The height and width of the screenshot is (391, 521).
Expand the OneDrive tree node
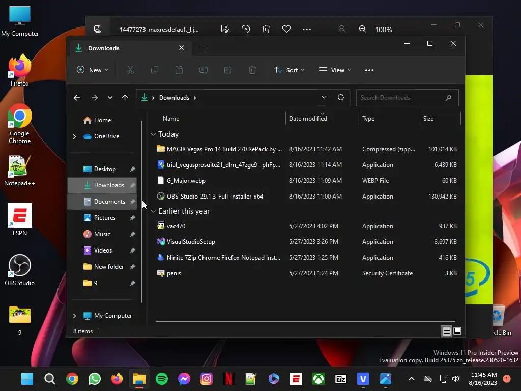click(x=74, y=136)
